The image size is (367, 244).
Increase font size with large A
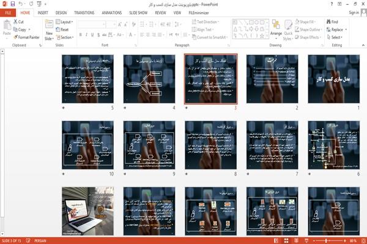[120, 24]
